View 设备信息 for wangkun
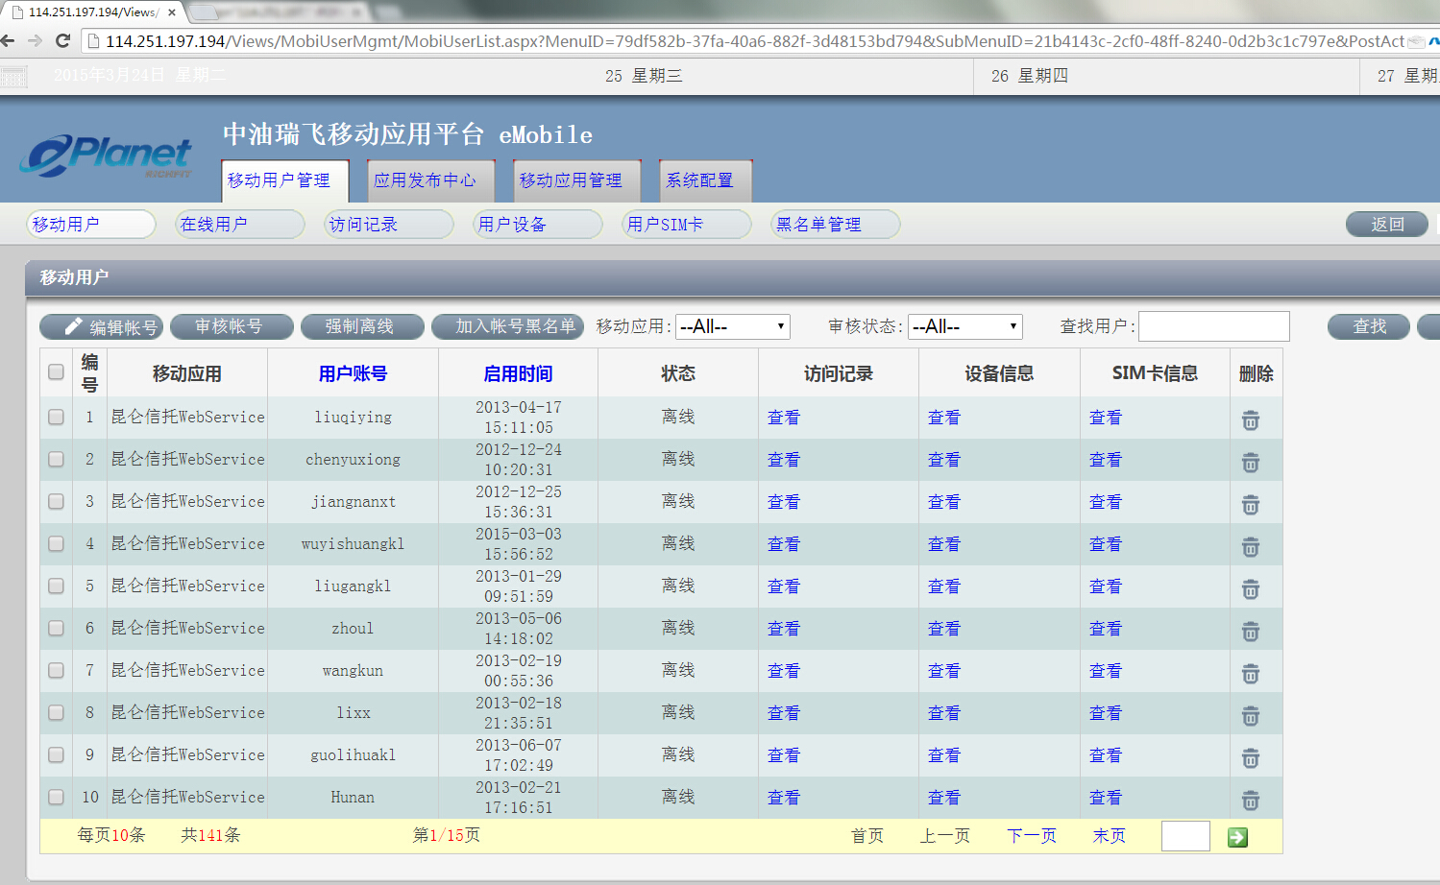Screen dimensions: 1440x885 coord(944,671)
